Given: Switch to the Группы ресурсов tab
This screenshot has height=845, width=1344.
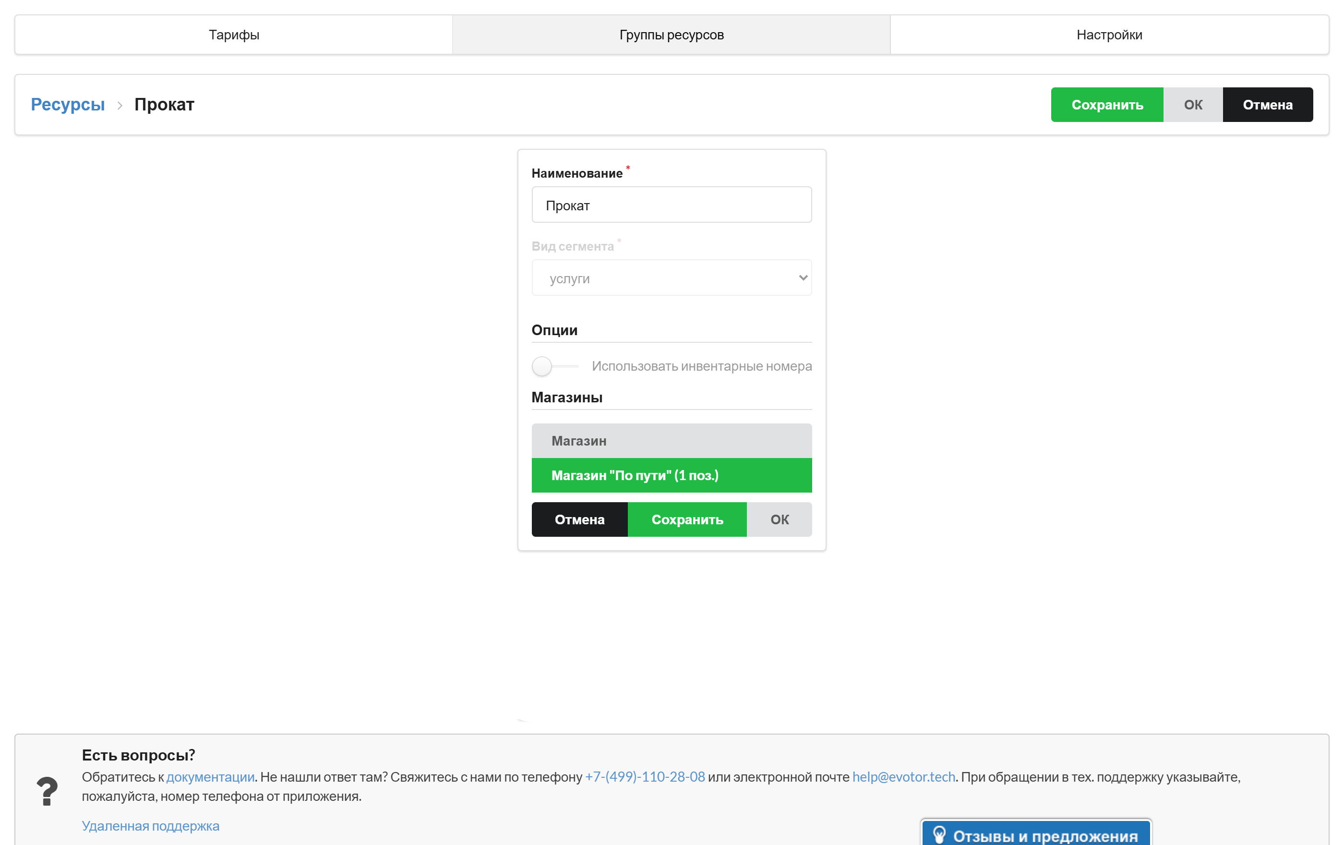Looking at the screenshot, I should [x=672, y=35].
